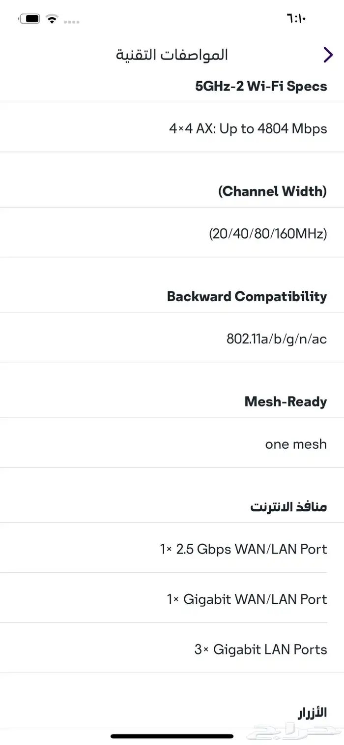Toggle the one mesh value row
This screenshot has height=745, width=344.
tap(296, 444)
